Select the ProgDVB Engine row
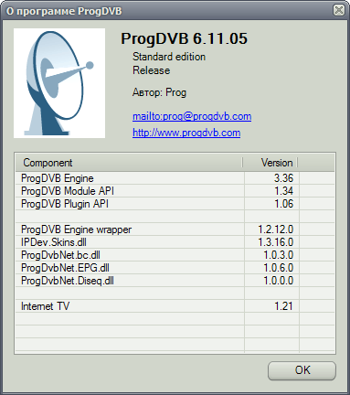This screenshot has width=350, height=395. click(175, 178)
